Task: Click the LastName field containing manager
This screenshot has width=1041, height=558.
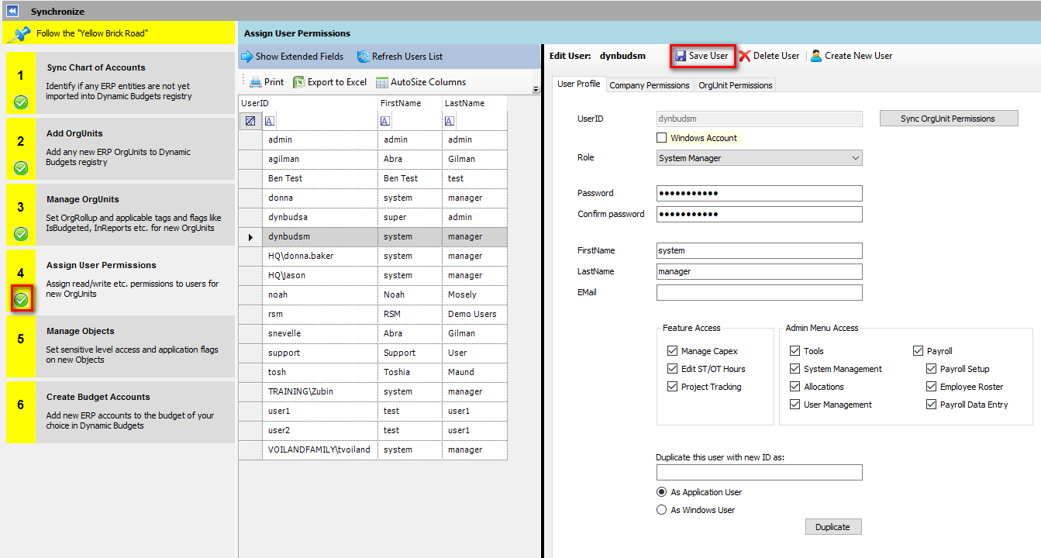Action: tap(759, 271)
